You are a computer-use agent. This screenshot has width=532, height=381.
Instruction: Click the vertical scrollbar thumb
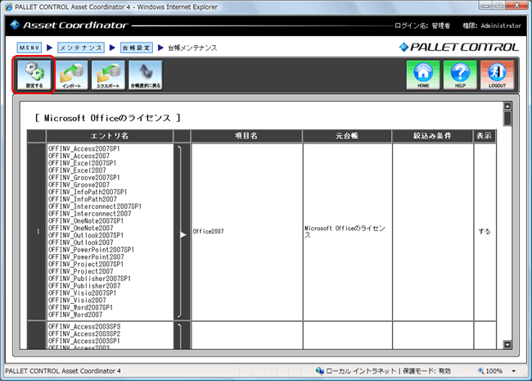(507, 119)
